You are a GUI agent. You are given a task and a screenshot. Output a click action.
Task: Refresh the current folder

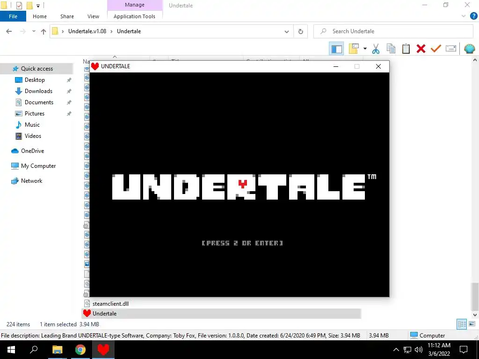click(x=301, y=31)
